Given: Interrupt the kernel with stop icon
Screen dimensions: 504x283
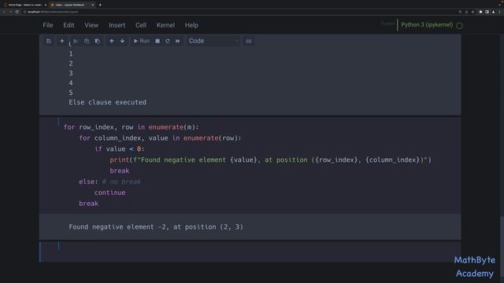Looking at the screenshot, I should 157,41.
